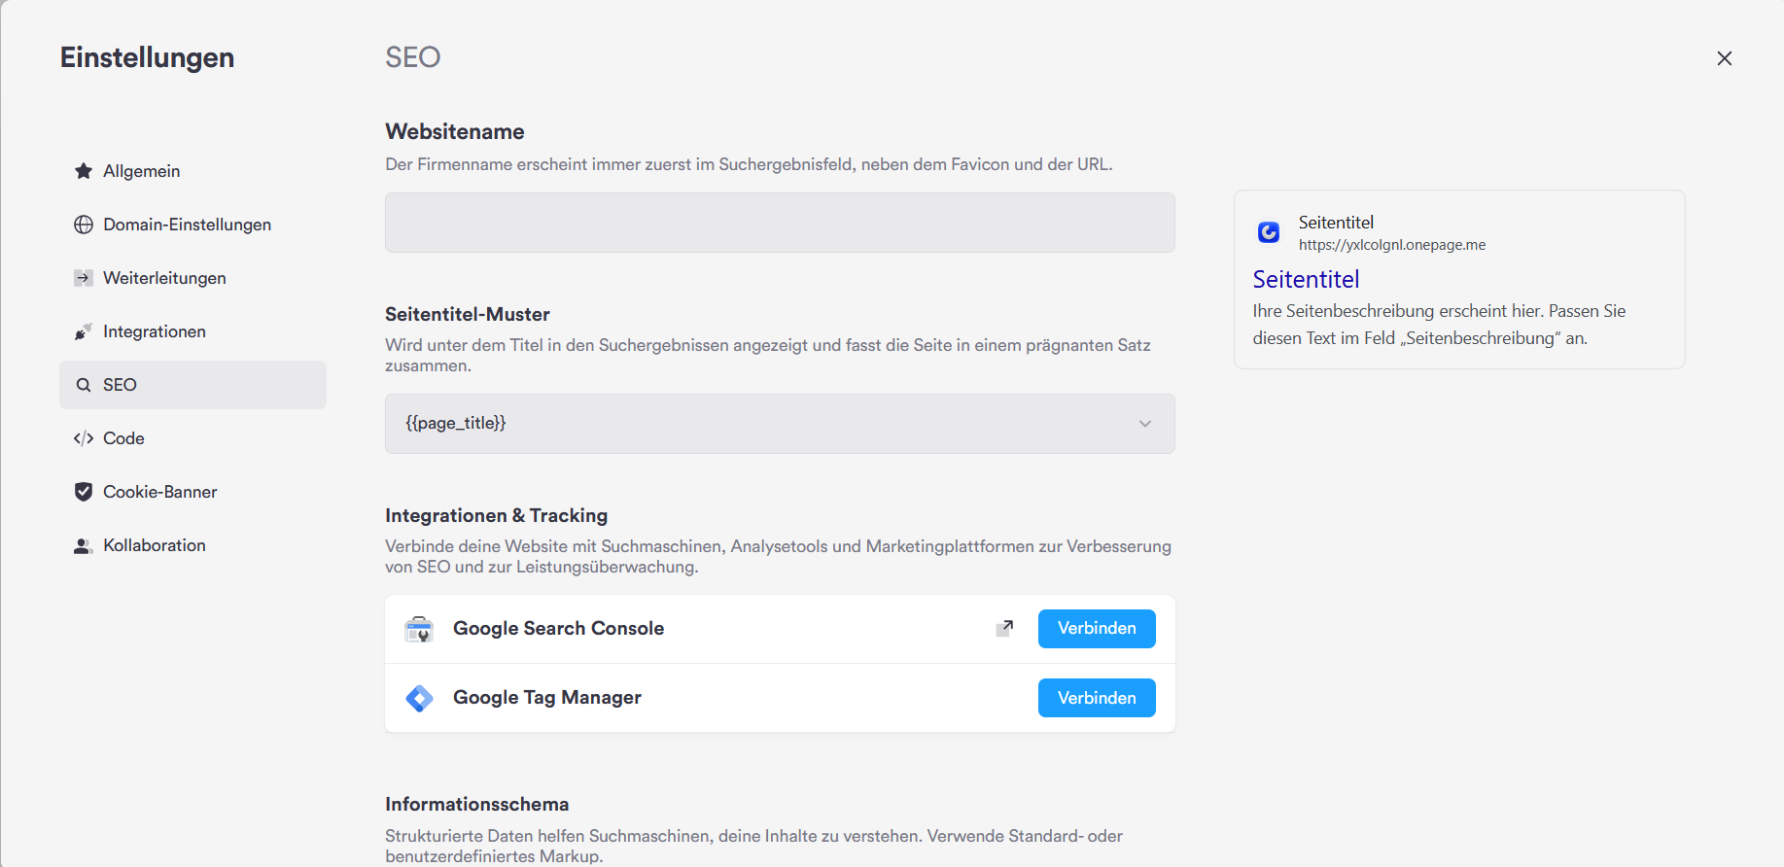Click the Integrationen & Tracking heading
Viewport: 1784px width, 867px height.
coord(496,515)
